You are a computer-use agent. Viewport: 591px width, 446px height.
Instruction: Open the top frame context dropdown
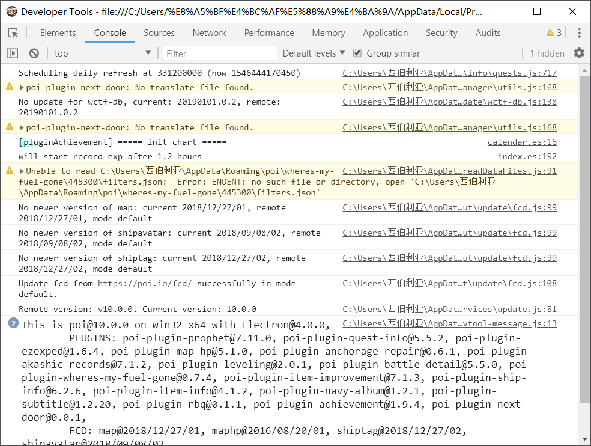point(102,53)
